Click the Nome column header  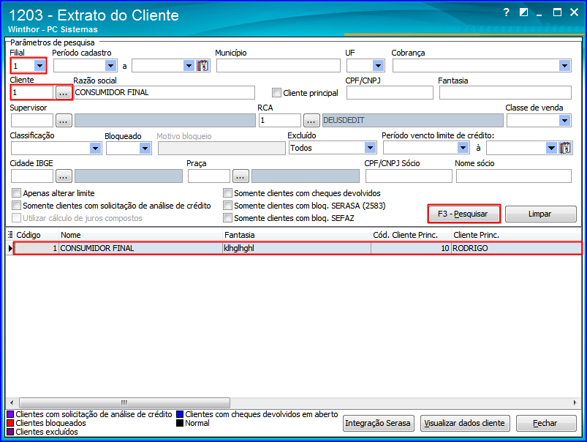[141, 235]
